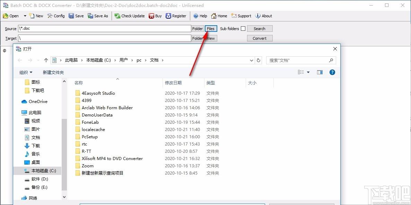Go up one folder level in the dialog
This screenshot has height=205, width=411.
(x=46, y=60)
